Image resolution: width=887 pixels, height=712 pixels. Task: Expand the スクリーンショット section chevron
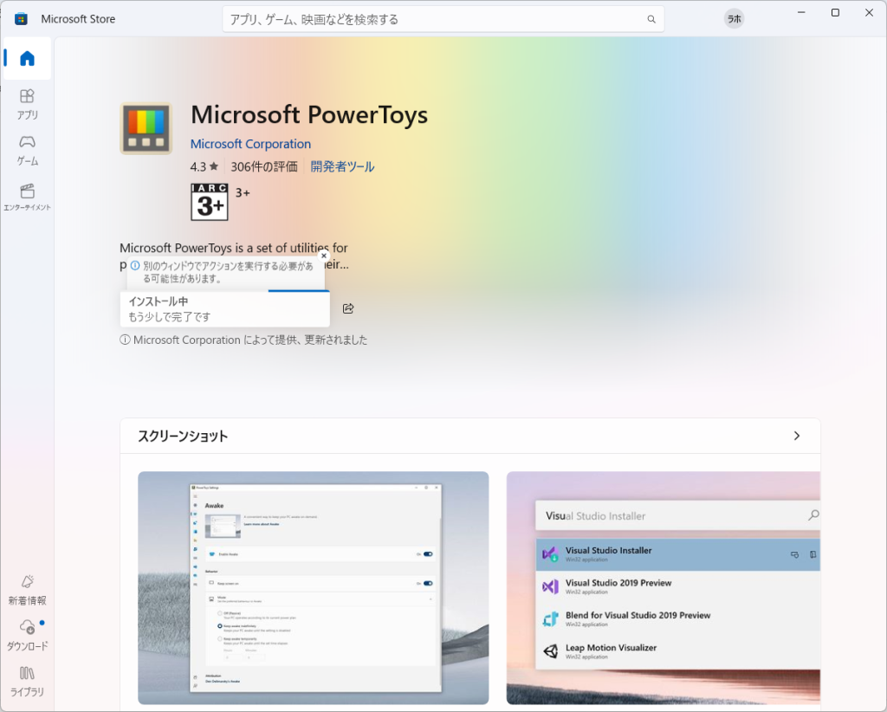pyautogui.click(x=797, y=436)
